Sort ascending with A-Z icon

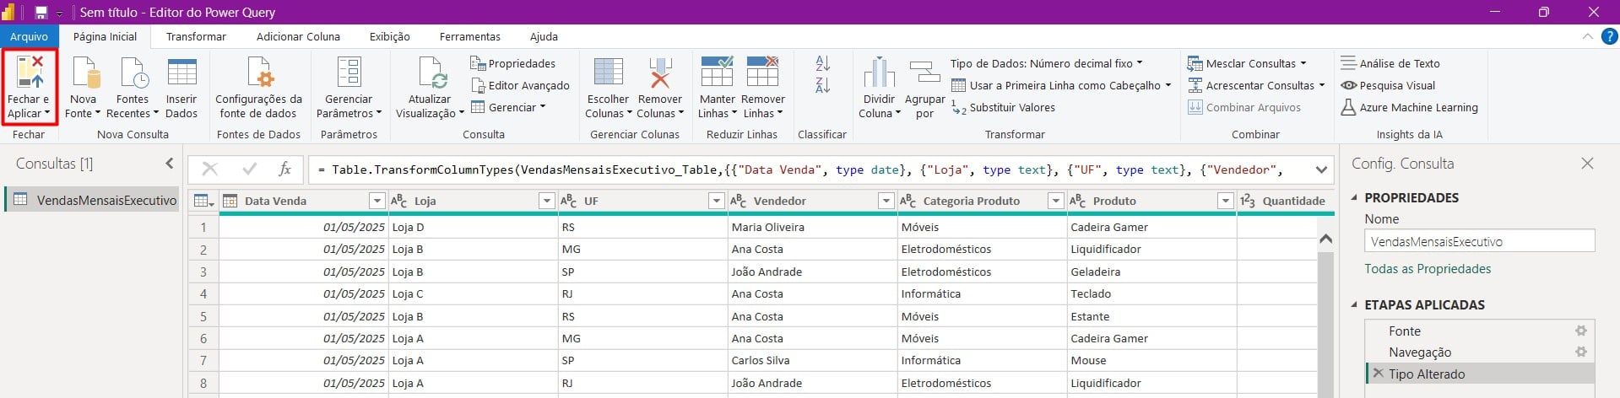[823, 63]
